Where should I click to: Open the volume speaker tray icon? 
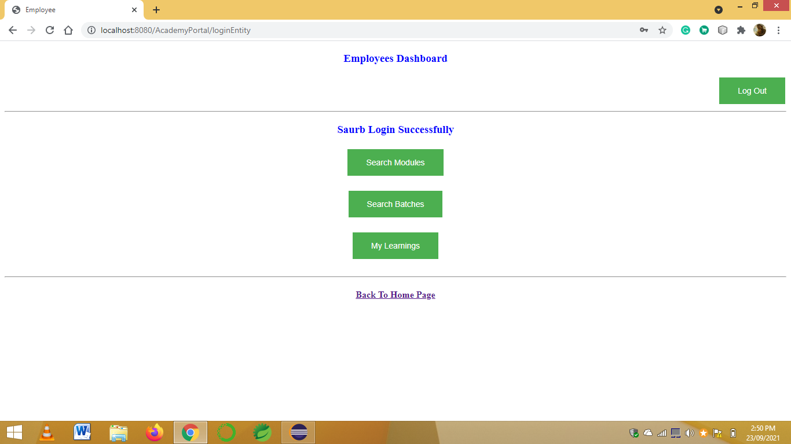tap(690, 433)
